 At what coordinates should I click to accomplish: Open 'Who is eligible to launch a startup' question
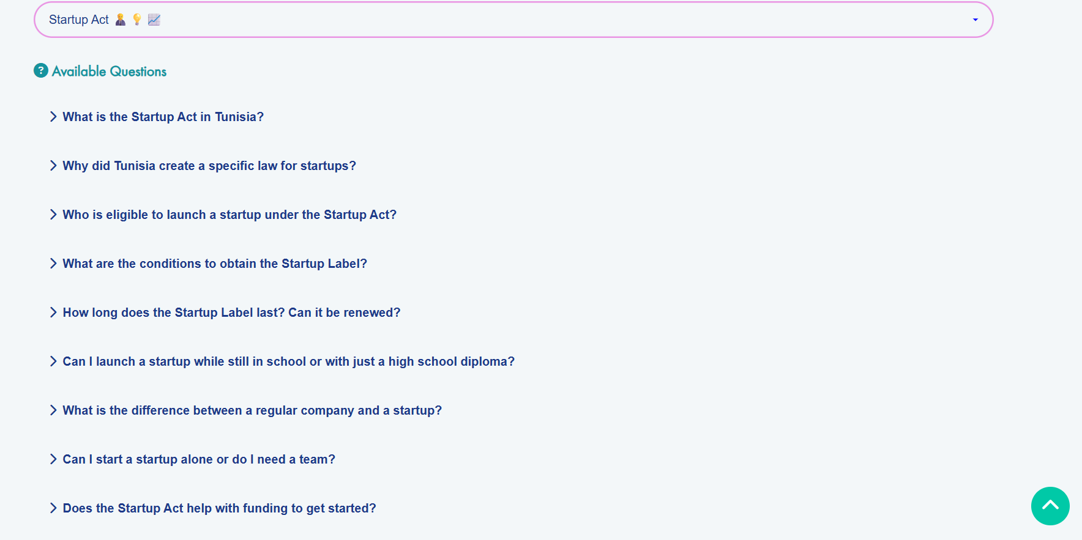[x=229, y=215]
